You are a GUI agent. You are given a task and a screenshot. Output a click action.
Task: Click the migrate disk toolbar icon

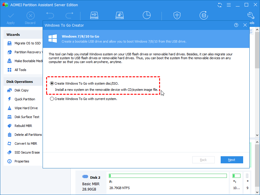point(94,15)
